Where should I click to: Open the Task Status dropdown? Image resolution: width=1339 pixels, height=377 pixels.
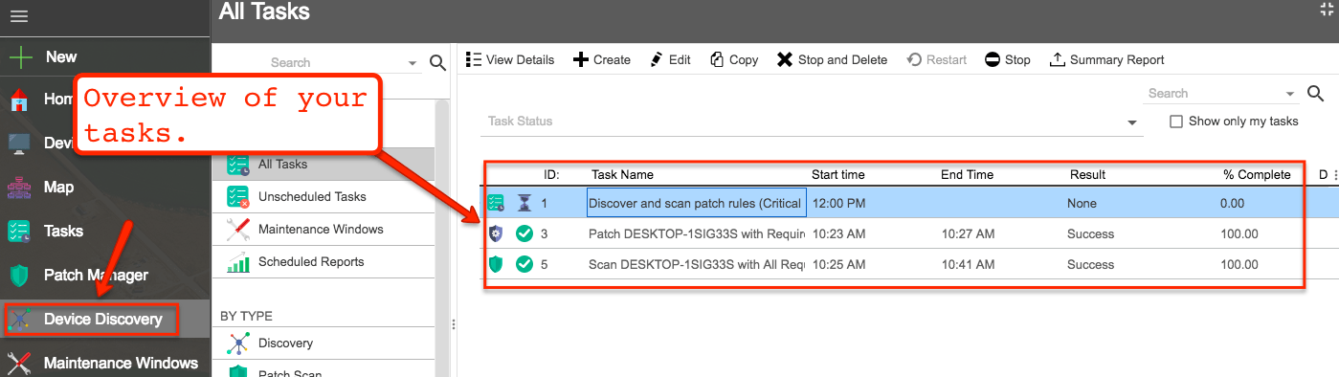point(812,122)
